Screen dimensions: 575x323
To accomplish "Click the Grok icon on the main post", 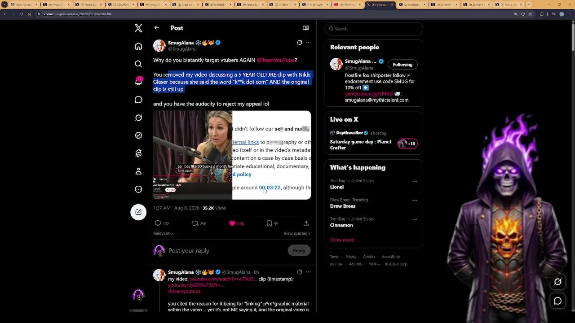I will (x=300, y=43).
